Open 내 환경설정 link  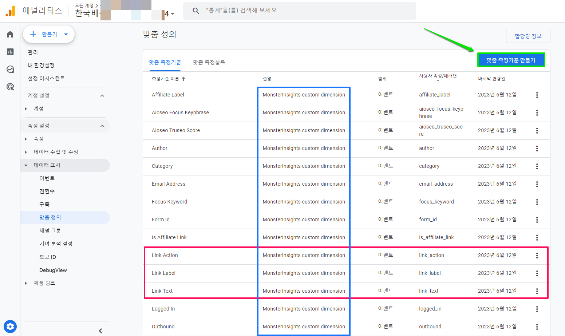point(41,65)
